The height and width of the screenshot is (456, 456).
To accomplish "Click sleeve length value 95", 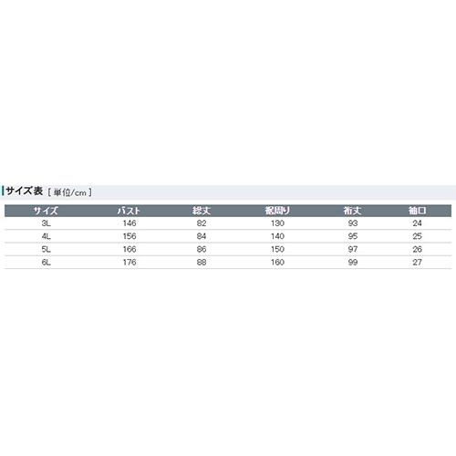I will [353, 236].
